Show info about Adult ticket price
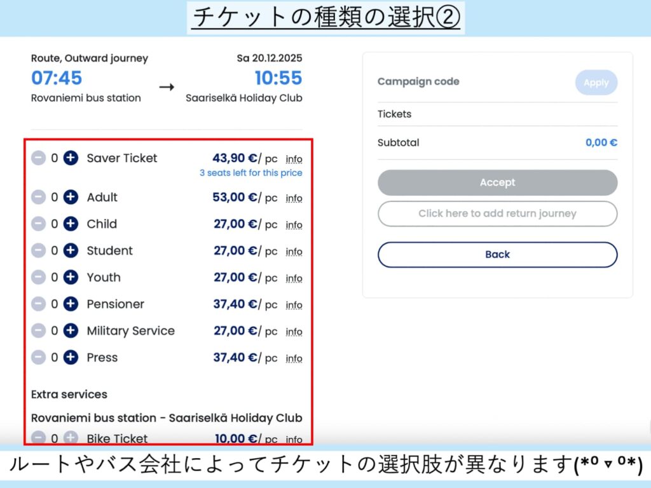The height and width of the screenshot is (488, 651). coord(294,198)
